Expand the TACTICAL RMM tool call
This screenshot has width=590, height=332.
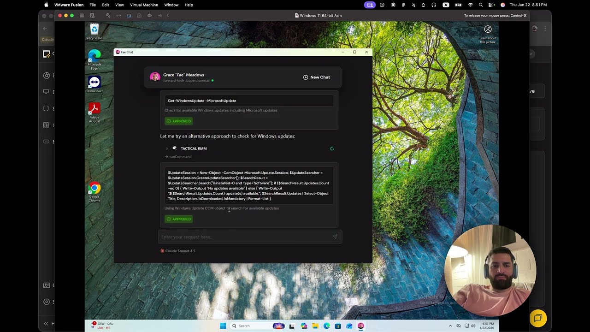tap(167, 148)
